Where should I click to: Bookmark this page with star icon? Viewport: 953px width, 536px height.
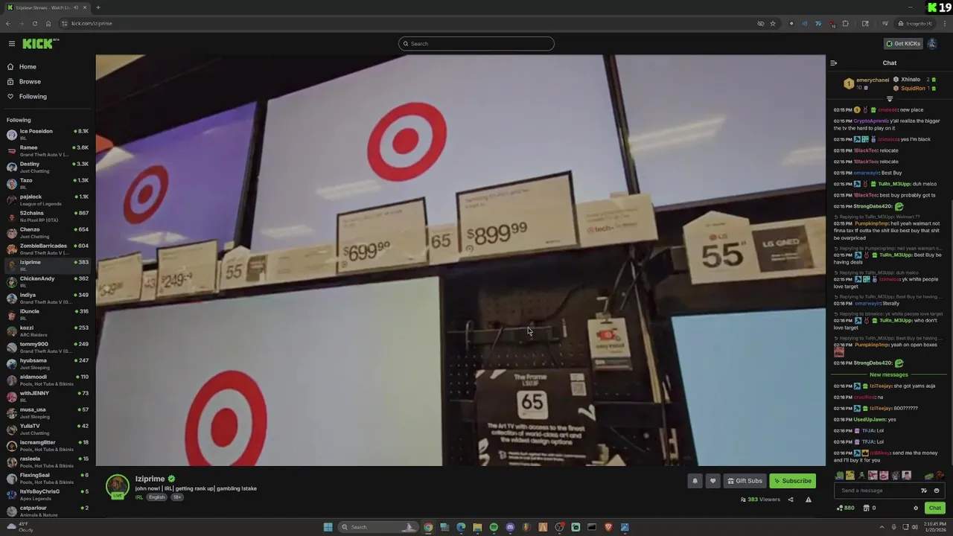pos(773,23)
